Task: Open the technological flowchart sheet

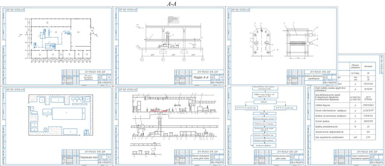Action: (265, 125)
